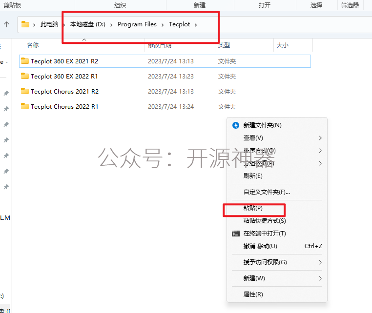The width and height of the screenshot is (372, 313).
Task: Sort by 大小 column header
Action: click(283, 45)
